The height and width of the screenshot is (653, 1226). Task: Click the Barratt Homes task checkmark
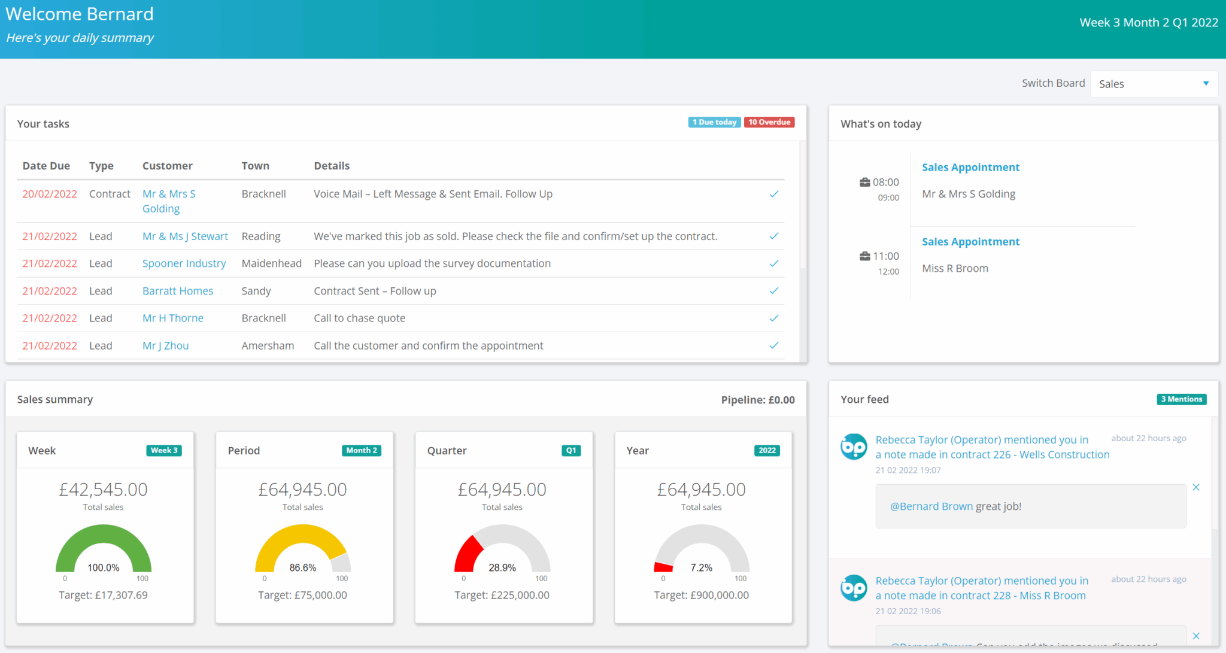click(x=773, y=291)
